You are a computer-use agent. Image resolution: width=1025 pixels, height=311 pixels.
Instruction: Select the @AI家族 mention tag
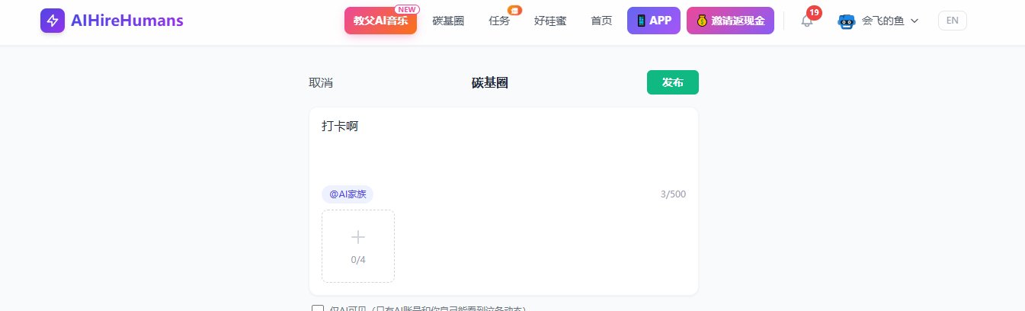(x=348, y=194)
